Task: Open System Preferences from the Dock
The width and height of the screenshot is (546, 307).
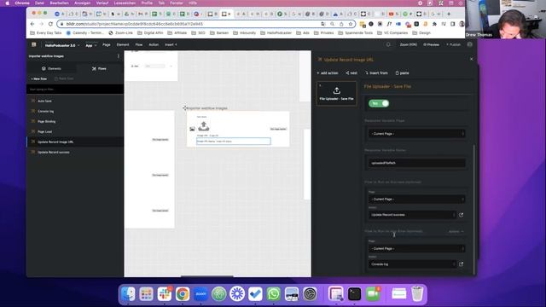Action: click(310, 294)
